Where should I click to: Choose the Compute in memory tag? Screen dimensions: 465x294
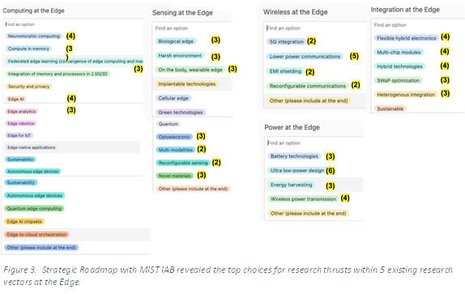[x=28, y=49]
